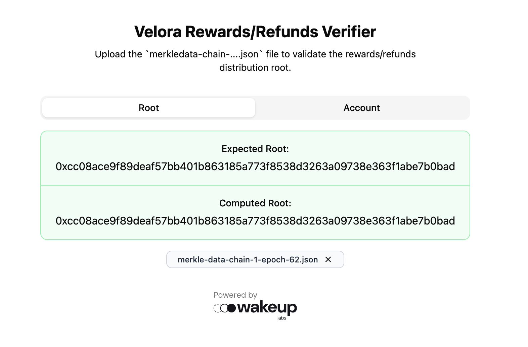Click the Expected Root hash value
The height and width of the screenshot is (347, 528).
(255, 166)
